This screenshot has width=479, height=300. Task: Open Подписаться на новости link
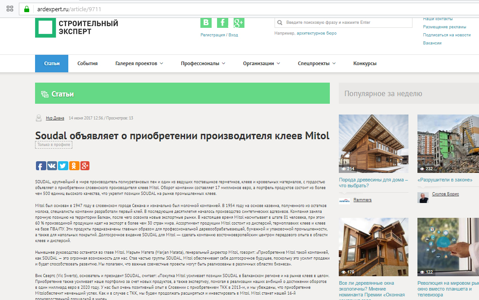point(447,35)
